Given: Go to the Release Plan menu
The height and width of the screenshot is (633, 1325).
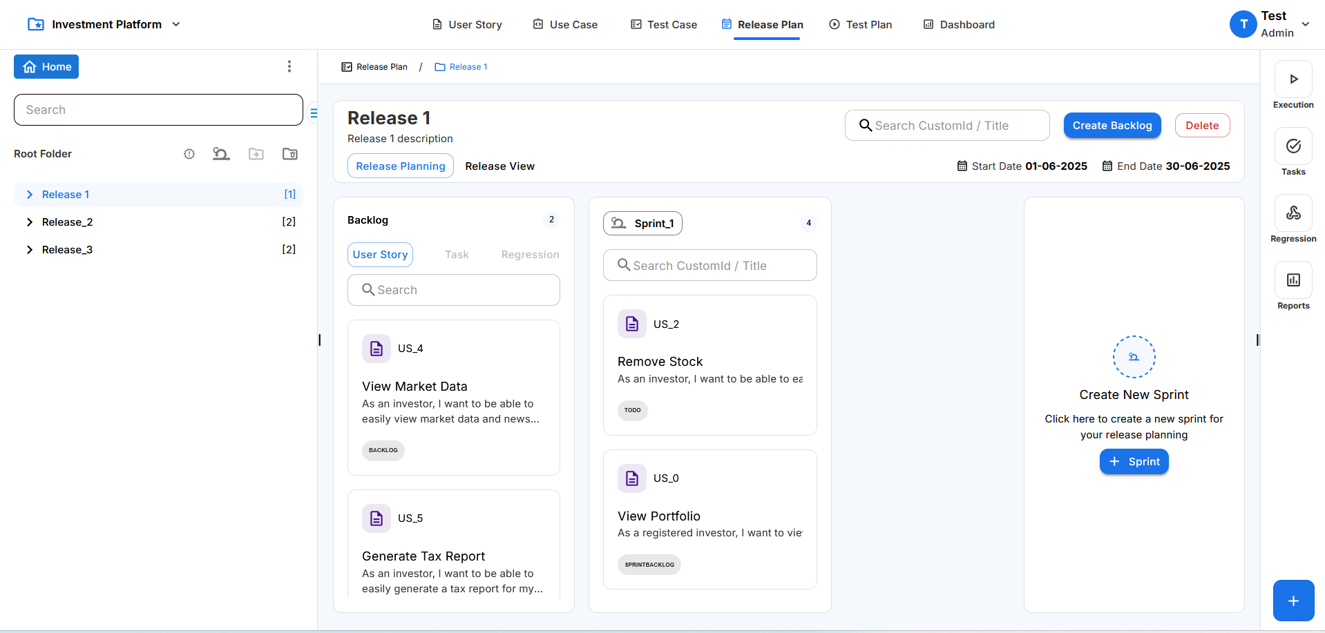Looking at the screenshot, I should point(763,25).
